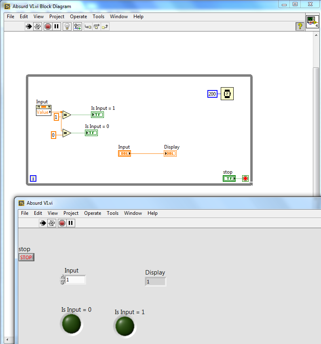Image resolution: width=321 pixels, height=344 pixels.
Task: Click Display numeric indicator field
Action: (156, 282)
